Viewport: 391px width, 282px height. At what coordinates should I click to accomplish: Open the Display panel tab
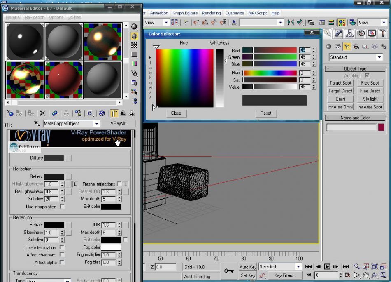[372, 33]
